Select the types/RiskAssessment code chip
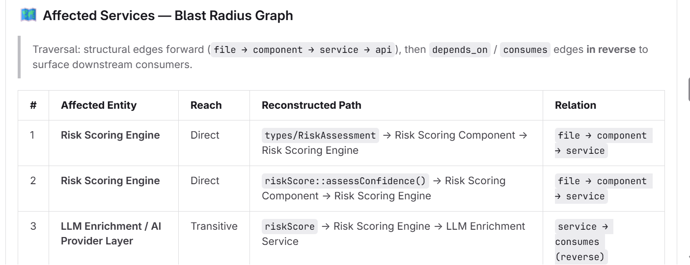The image size is (690, 265). pos(320,135)
